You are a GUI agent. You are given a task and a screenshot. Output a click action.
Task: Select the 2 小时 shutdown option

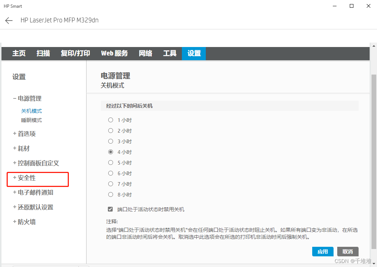[110, 130]
